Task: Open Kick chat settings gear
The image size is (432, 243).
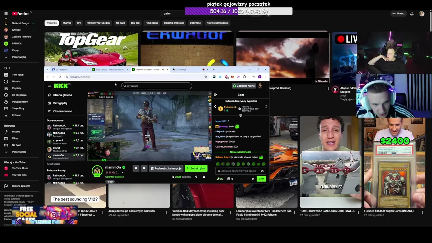Action: point(252,179)
